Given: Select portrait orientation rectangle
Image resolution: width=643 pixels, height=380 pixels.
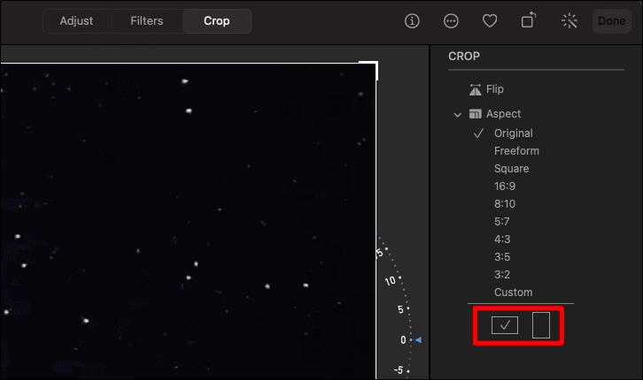Looking at the screenshot, I should (541, 325).
